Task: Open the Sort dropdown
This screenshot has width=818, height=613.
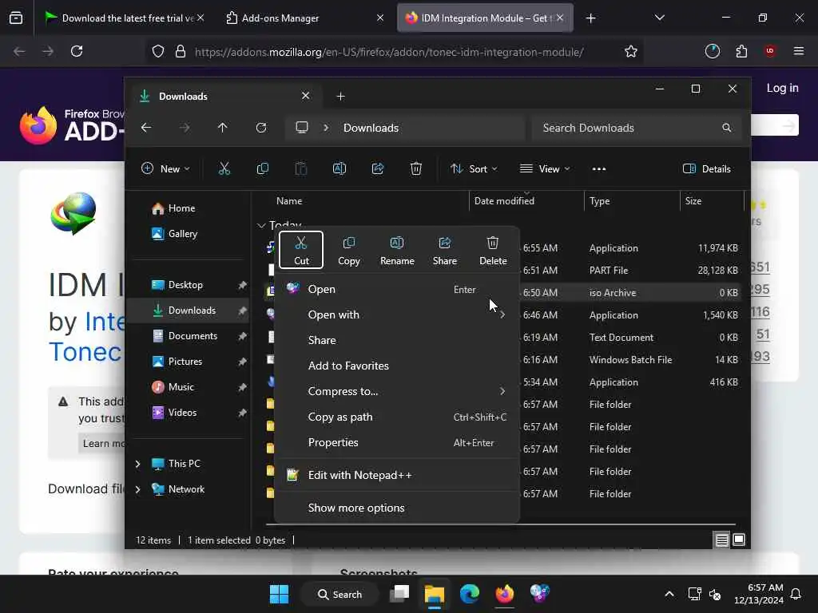Action: click(474, 169)
